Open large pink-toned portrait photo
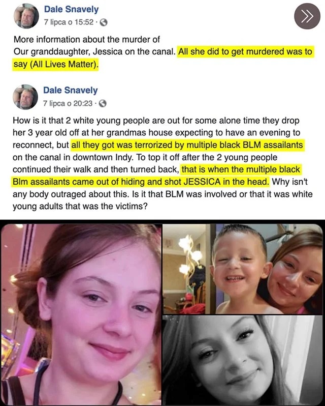 coord(81,314)
